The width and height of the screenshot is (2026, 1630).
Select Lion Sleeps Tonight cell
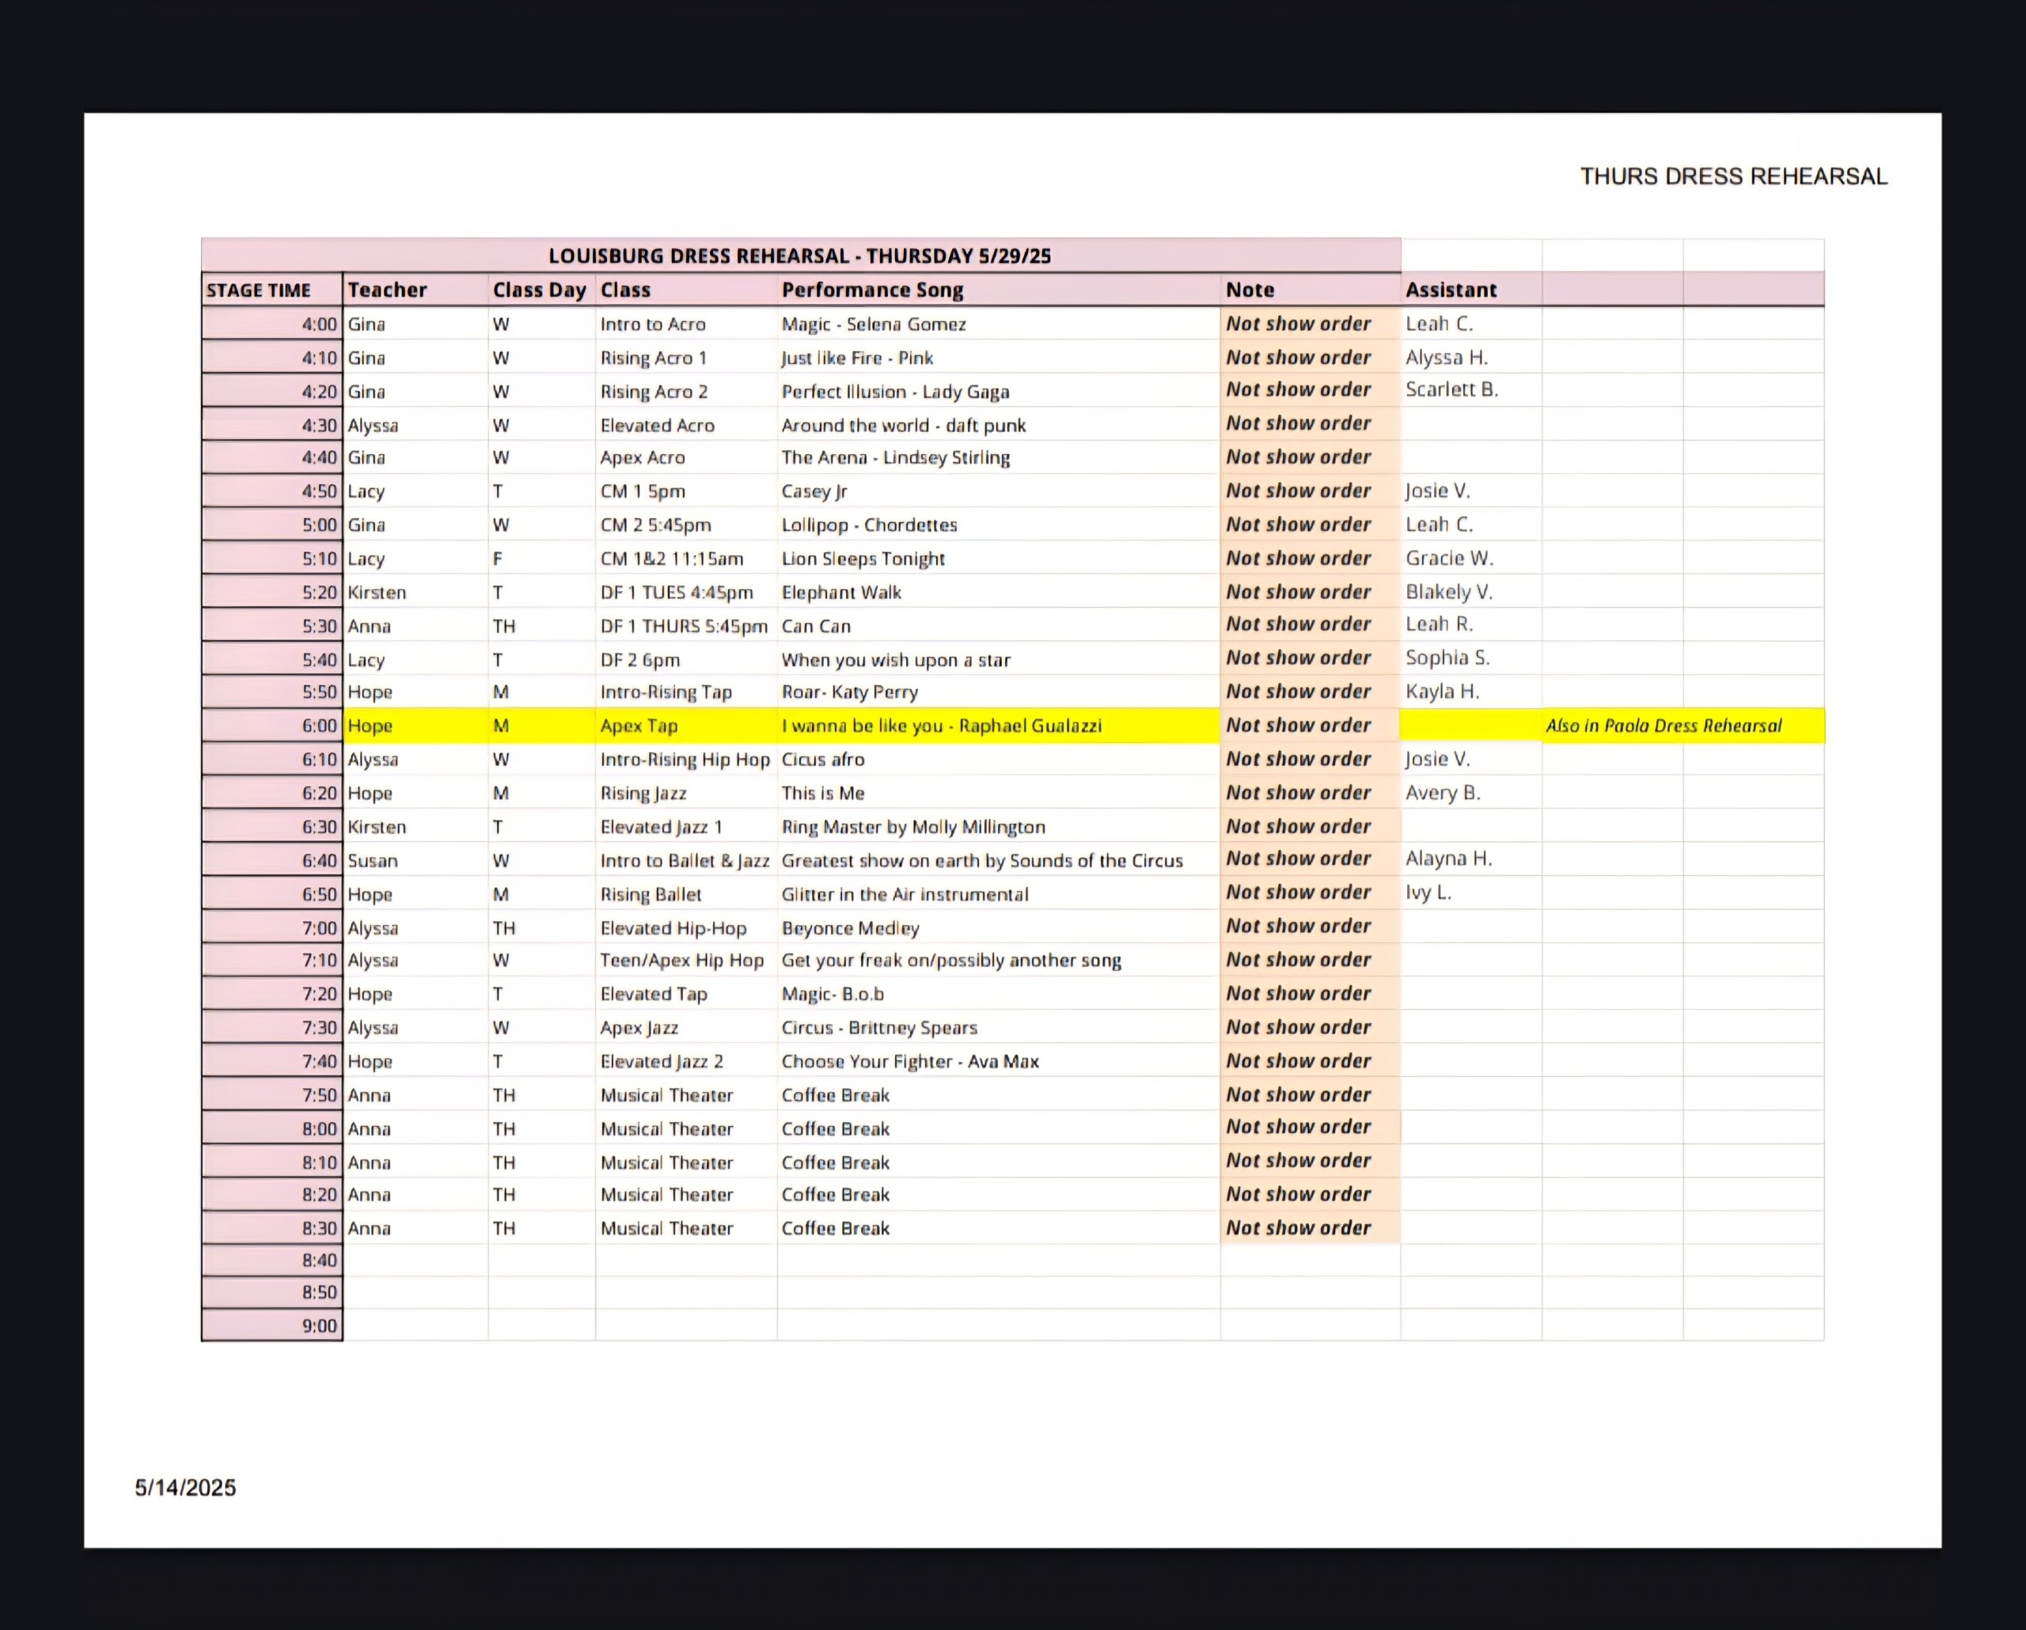point(998,559)
